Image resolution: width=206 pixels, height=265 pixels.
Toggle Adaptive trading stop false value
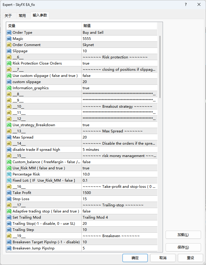tap(119, 211)
